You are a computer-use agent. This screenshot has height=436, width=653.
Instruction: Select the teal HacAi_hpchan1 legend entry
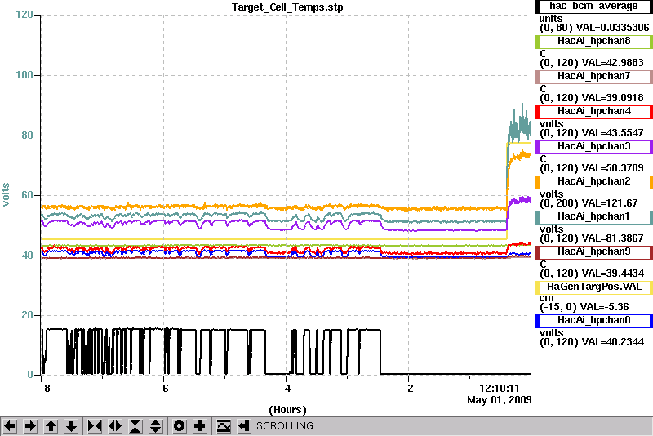(x=594, y=217)
